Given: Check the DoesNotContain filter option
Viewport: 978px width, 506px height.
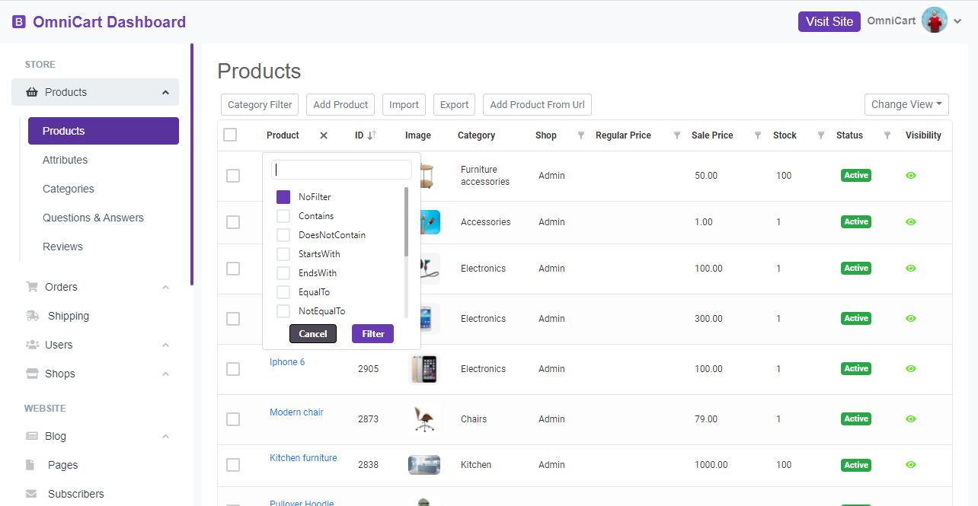Looking at the screenshot, I should (x=283, y=235).
